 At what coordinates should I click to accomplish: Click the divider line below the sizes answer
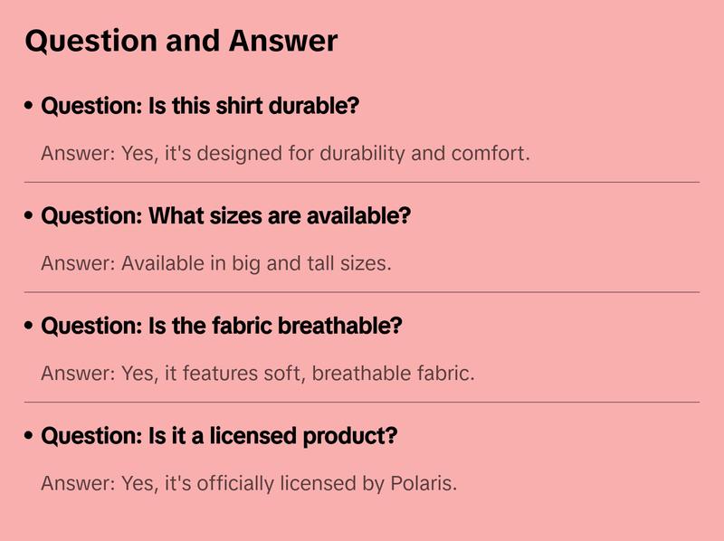click(362, 292)
